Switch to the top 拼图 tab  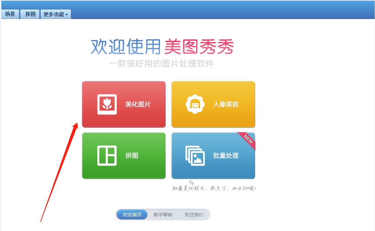click(30, 14)
